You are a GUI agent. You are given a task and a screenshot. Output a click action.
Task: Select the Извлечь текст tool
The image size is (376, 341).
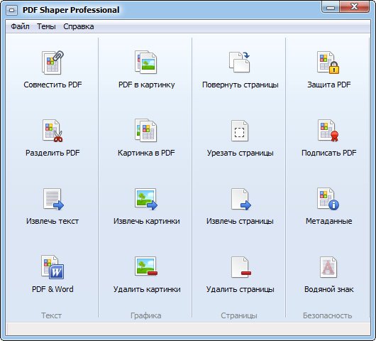pyautogui.click(x=52, y=206)
